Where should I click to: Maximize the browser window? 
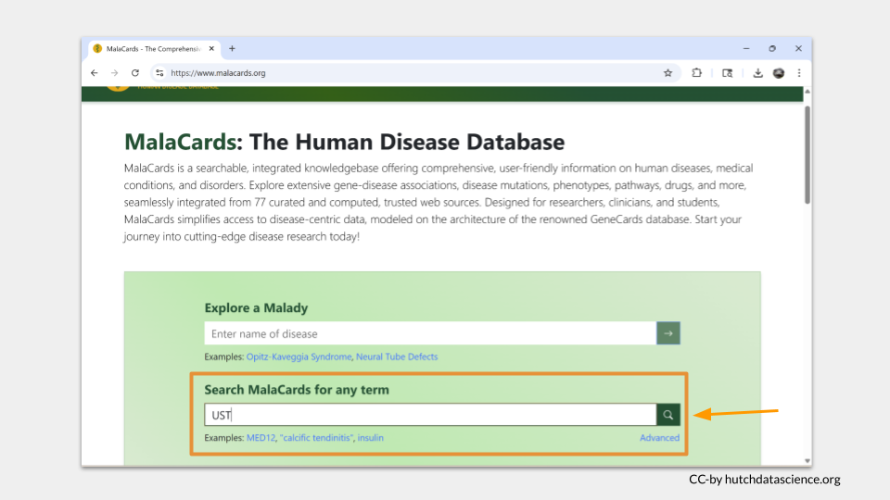coord(772,49)
